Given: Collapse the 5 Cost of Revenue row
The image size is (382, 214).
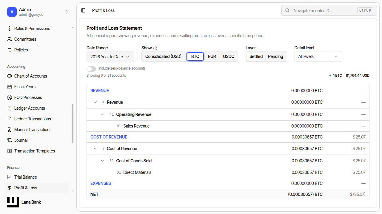Looking at the screenshot, I should (95, 149).
